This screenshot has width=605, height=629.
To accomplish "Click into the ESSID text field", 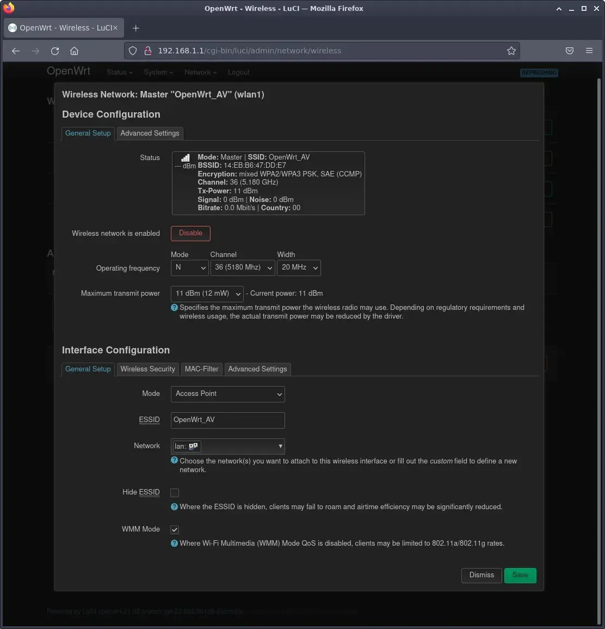I will 228,420.
